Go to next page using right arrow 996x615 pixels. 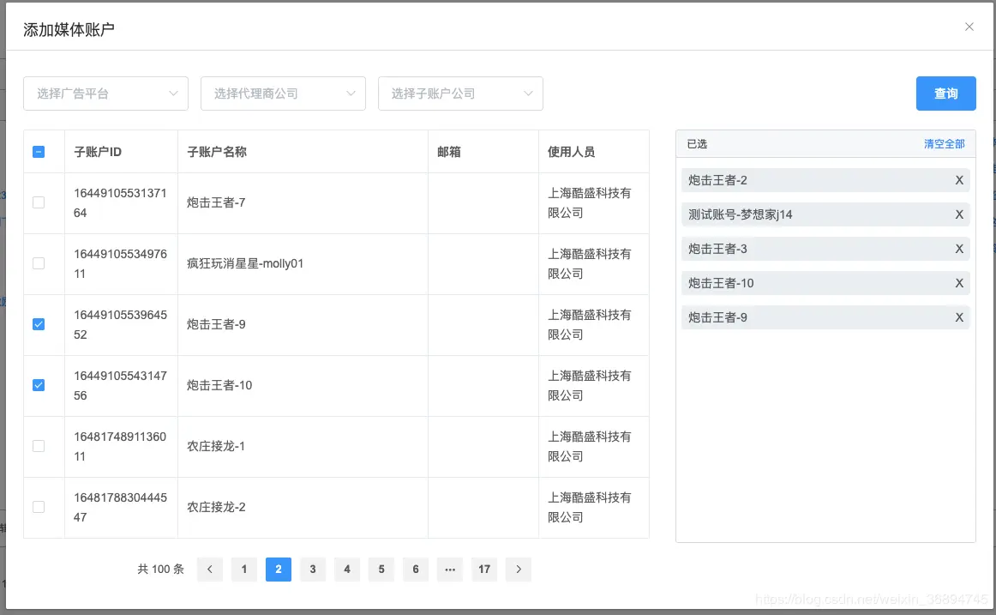[x=518, y=569]
